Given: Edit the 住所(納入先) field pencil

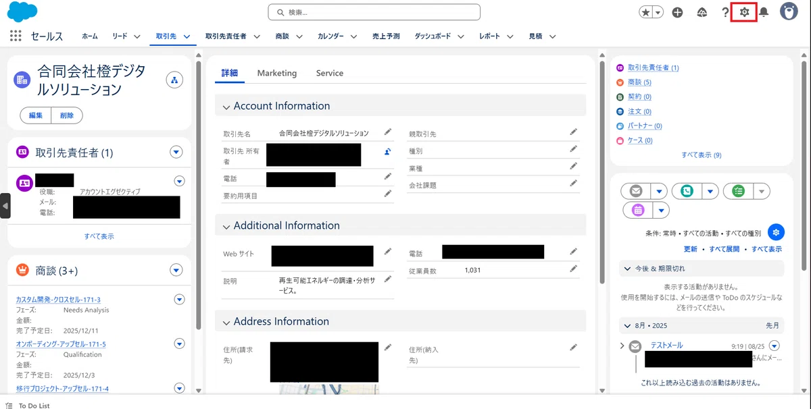Looking at the screenshot, I should click(x=574, y=347).
